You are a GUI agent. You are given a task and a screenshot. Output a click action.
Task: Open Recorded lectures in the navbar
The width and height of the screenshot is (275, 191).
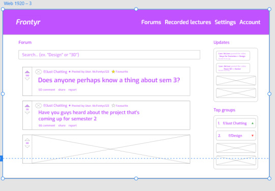point(188,22)
